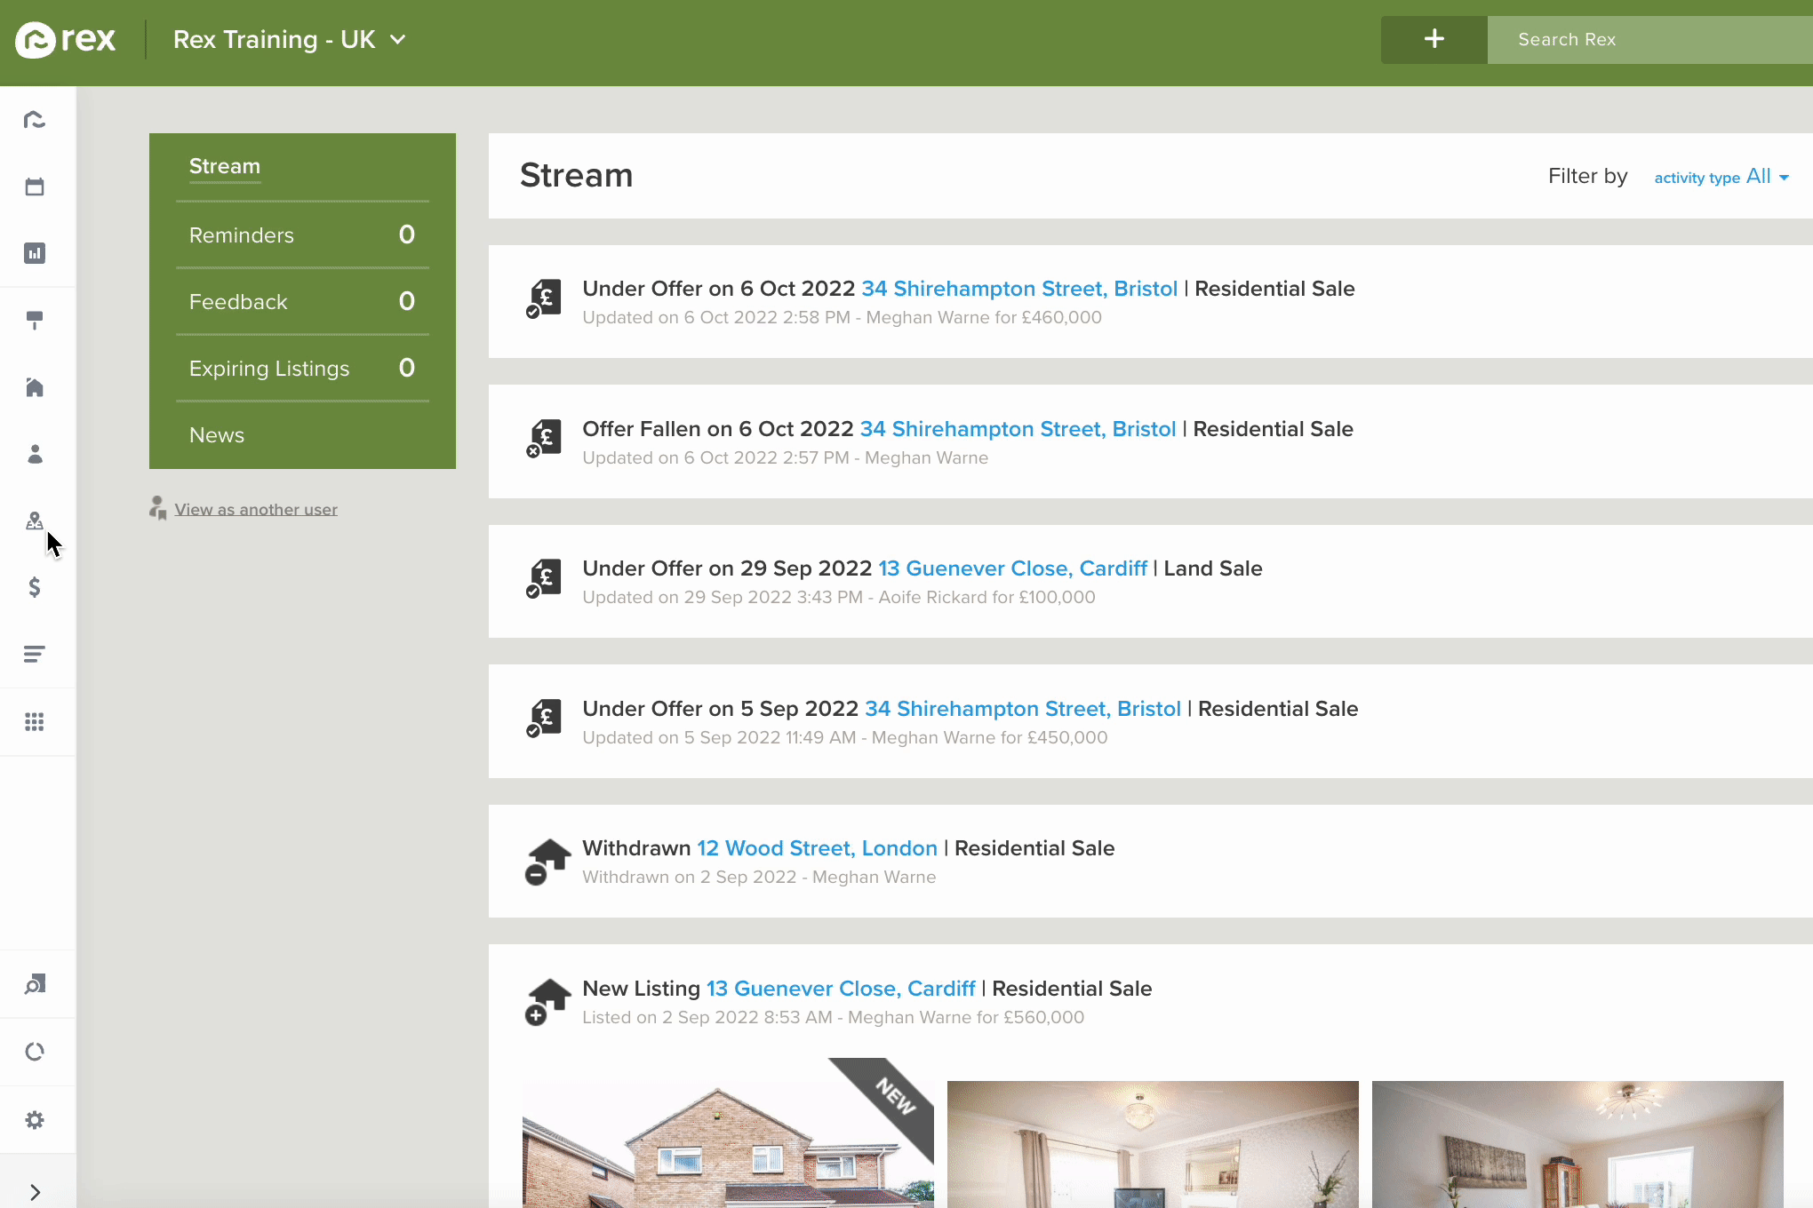Open the apps grid sidebar icon

tap(35, 721)
